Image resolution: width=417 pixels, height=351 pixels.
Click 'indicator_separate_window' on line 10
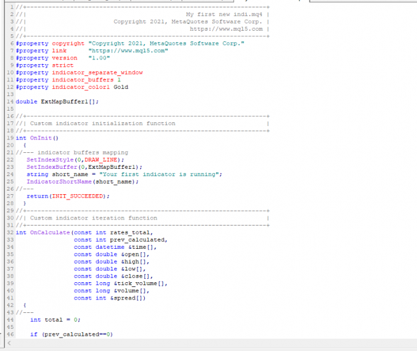tap(97, 73)
